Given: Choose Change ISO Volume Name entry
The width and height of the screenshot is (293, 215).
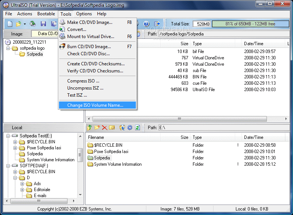Looking at the screenshot, I should coord(97,105).
